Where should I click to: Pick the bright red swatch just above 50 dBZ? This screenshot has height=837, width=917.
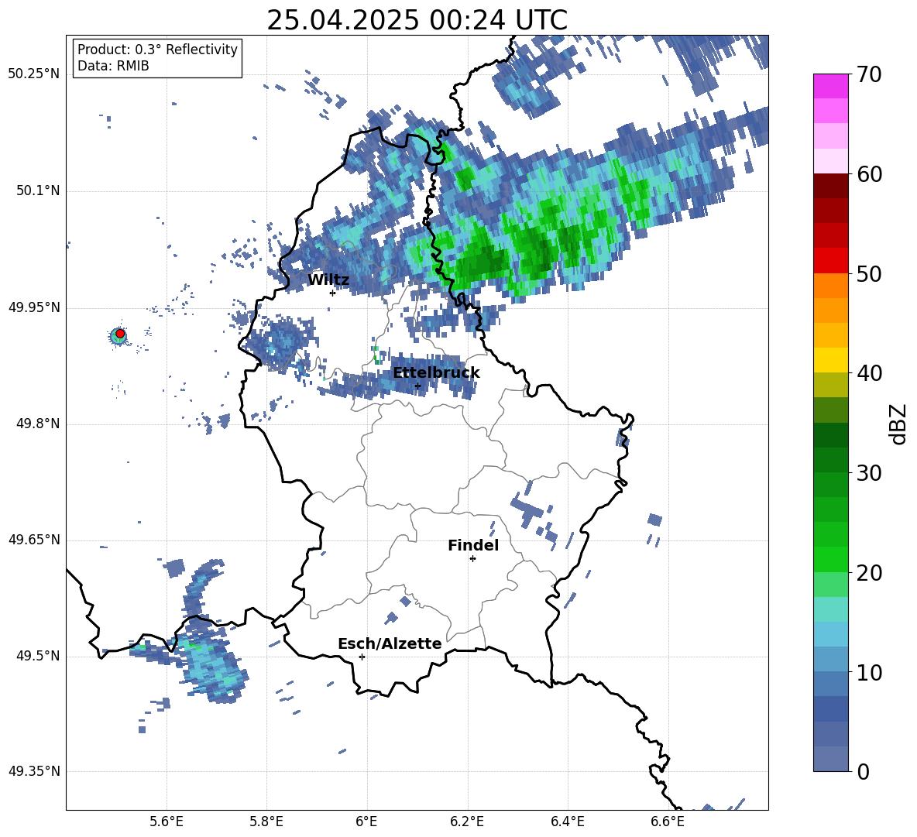(x=830, y=261)
